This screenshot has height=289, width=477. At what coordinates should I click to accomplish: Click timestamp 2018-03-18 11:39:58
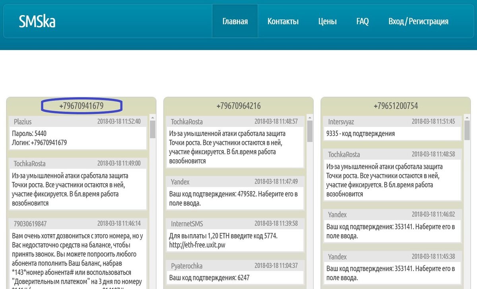click(x=276, y=224)
